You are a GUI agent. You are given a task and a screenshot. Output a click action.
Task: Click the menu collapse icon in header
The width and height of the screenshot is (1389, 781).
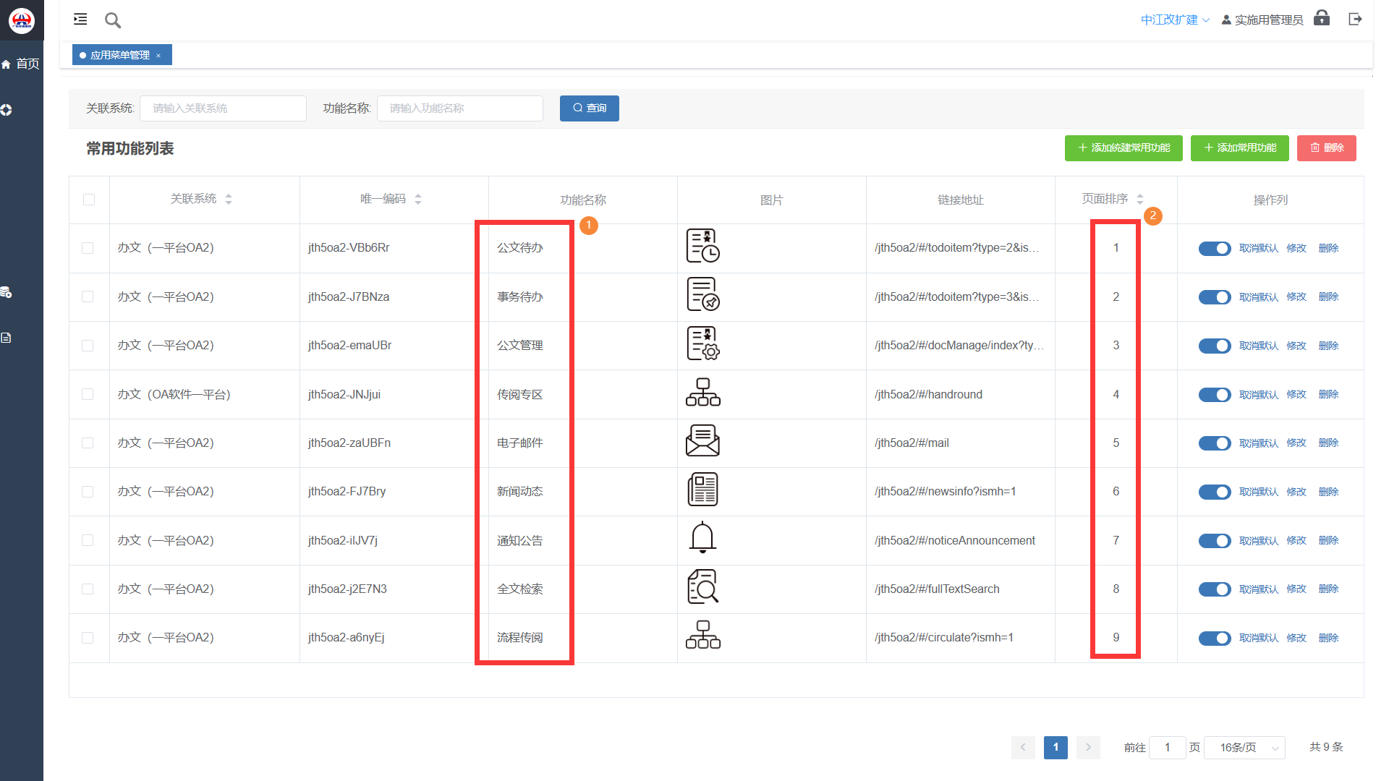click(x=80, y=20)
